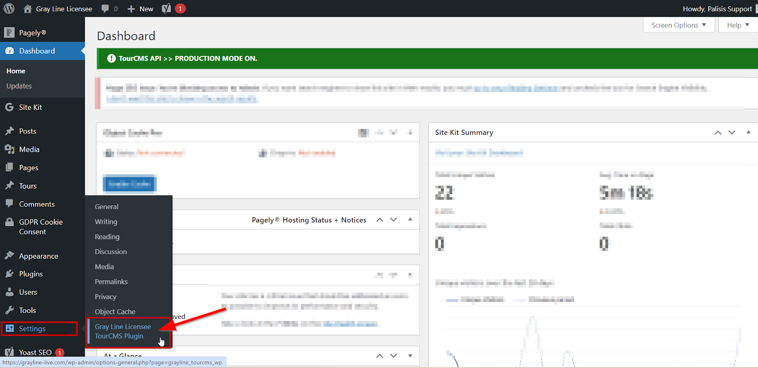The image size is (758, 368).
Task: Click the Posts pin icon
Action: click(9, 131)
